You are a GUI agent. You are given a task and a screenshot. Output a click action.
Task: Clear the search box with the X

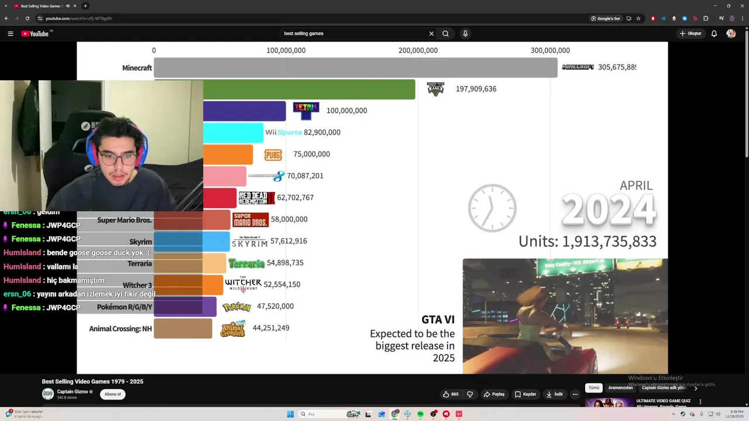point(431,33)
